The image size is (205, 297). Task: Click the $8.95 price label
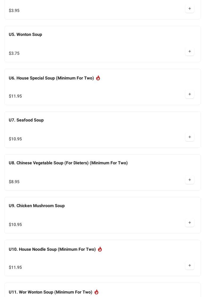tap(14, 182)
